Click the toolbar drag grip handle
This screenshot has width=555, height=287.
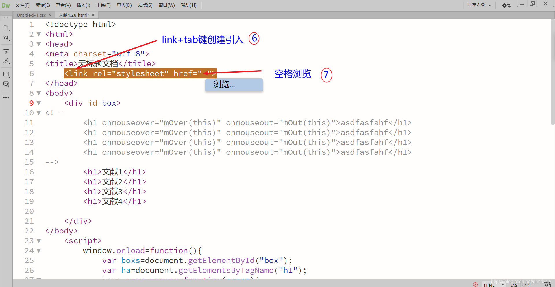click(x=6, y=18)
